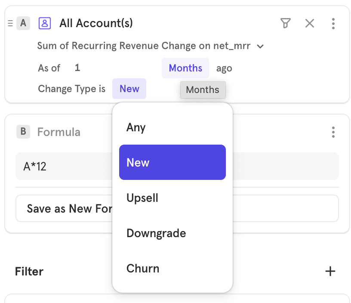Click the A letter badge
This screenshot has width=351, height=303.
coord(23,23)
